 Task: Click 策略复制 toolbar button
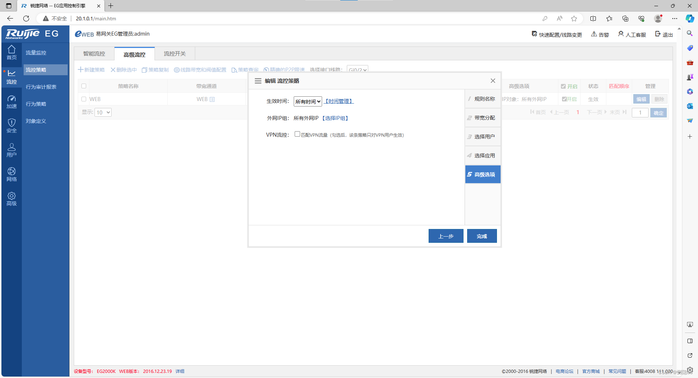155,70
